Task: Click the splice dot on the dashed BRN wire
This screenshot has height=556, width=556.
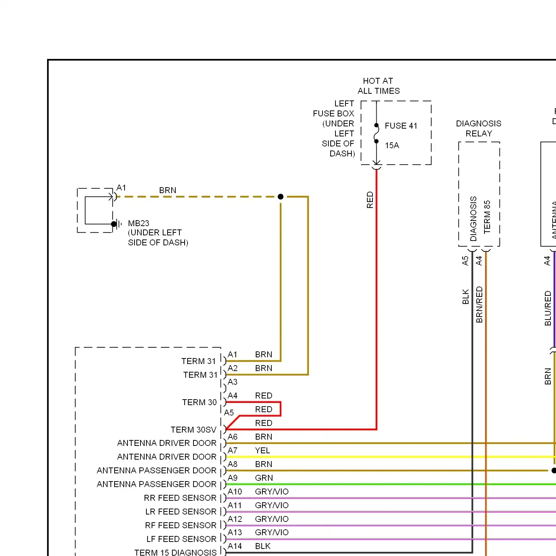Action: [281, 197]
